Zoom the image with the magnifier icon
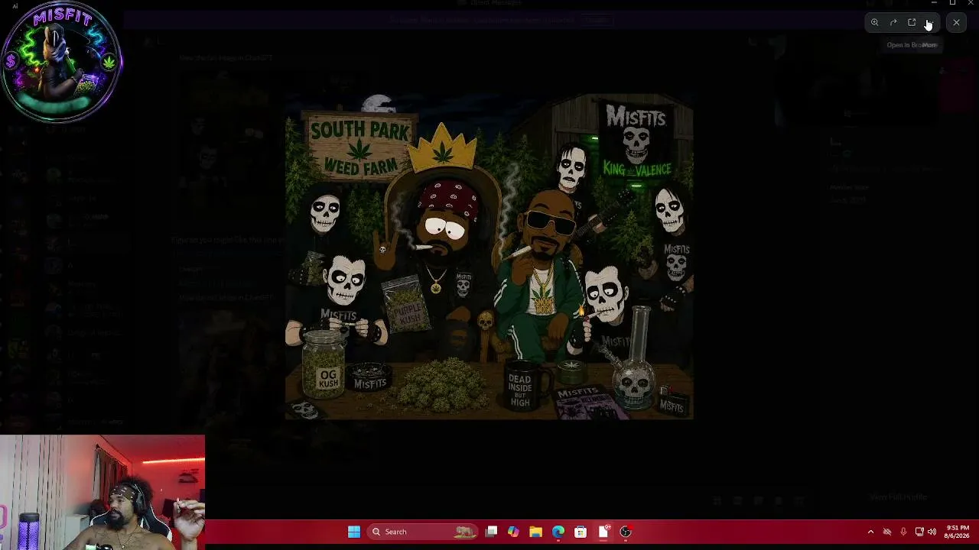This screenshot has height=550, width=979. [x=874, y=23]
